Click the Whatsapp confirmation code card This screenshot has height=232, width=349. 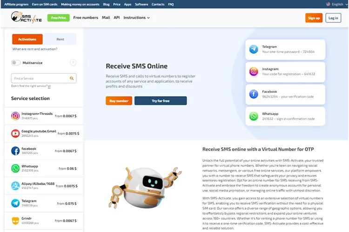[x=285, y=116]
